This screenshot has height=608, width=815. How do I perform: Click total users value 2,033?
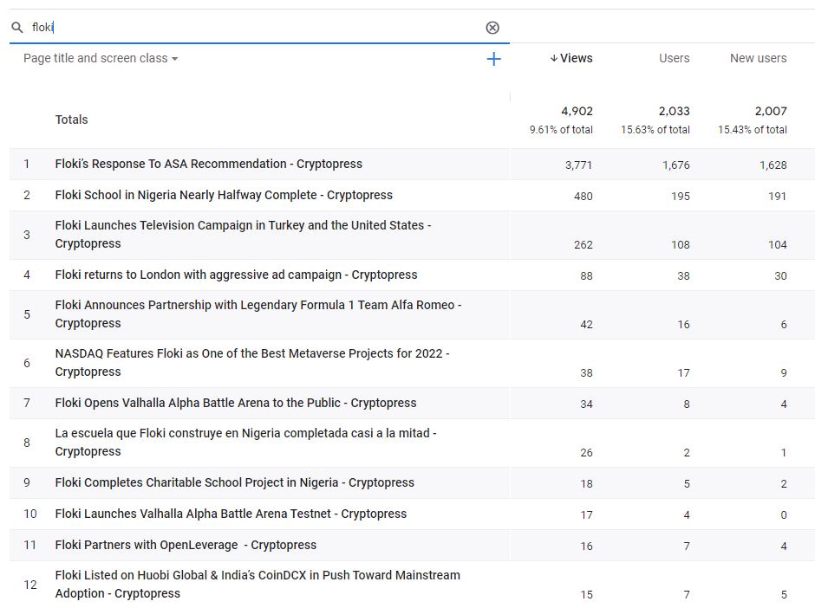pyautogui.click(x=675, y=111)
